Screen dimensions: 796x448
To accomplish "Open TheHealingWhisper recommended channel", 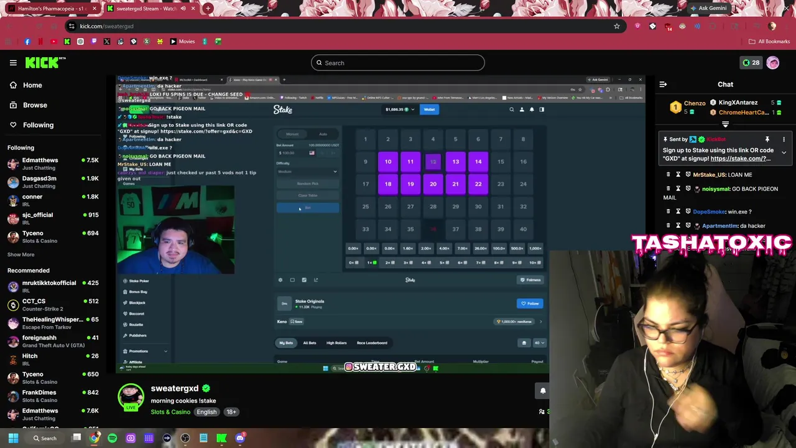I will click(53, 323).
